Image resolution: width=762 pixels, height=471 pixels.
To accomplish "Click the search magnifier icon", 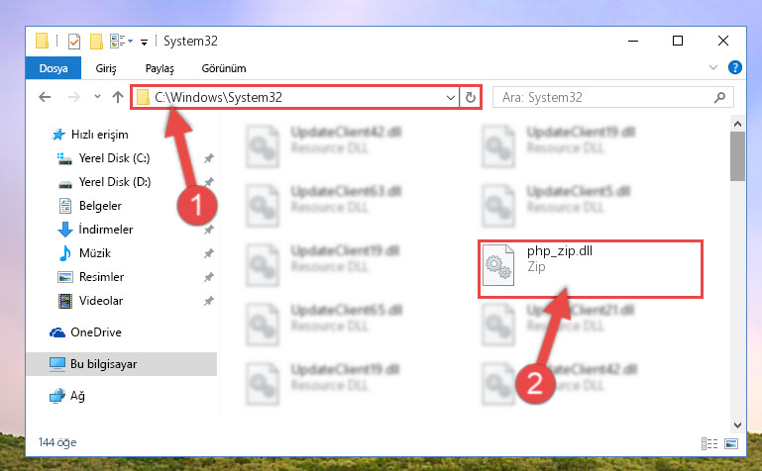I will (719, 98).
